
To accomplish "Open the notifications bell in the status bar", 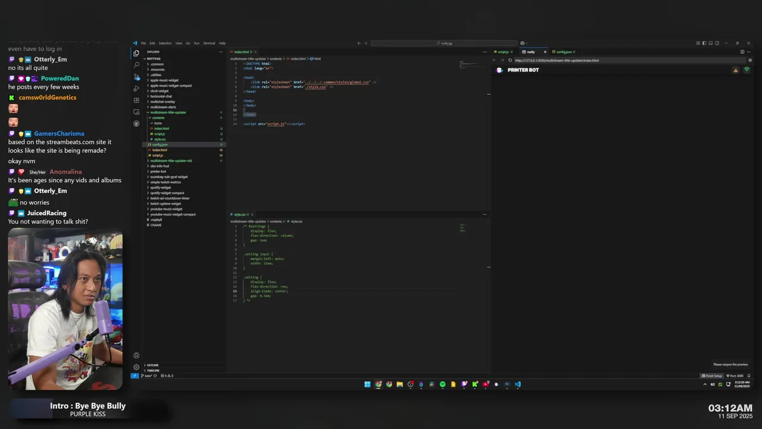I will coord(749,376).
